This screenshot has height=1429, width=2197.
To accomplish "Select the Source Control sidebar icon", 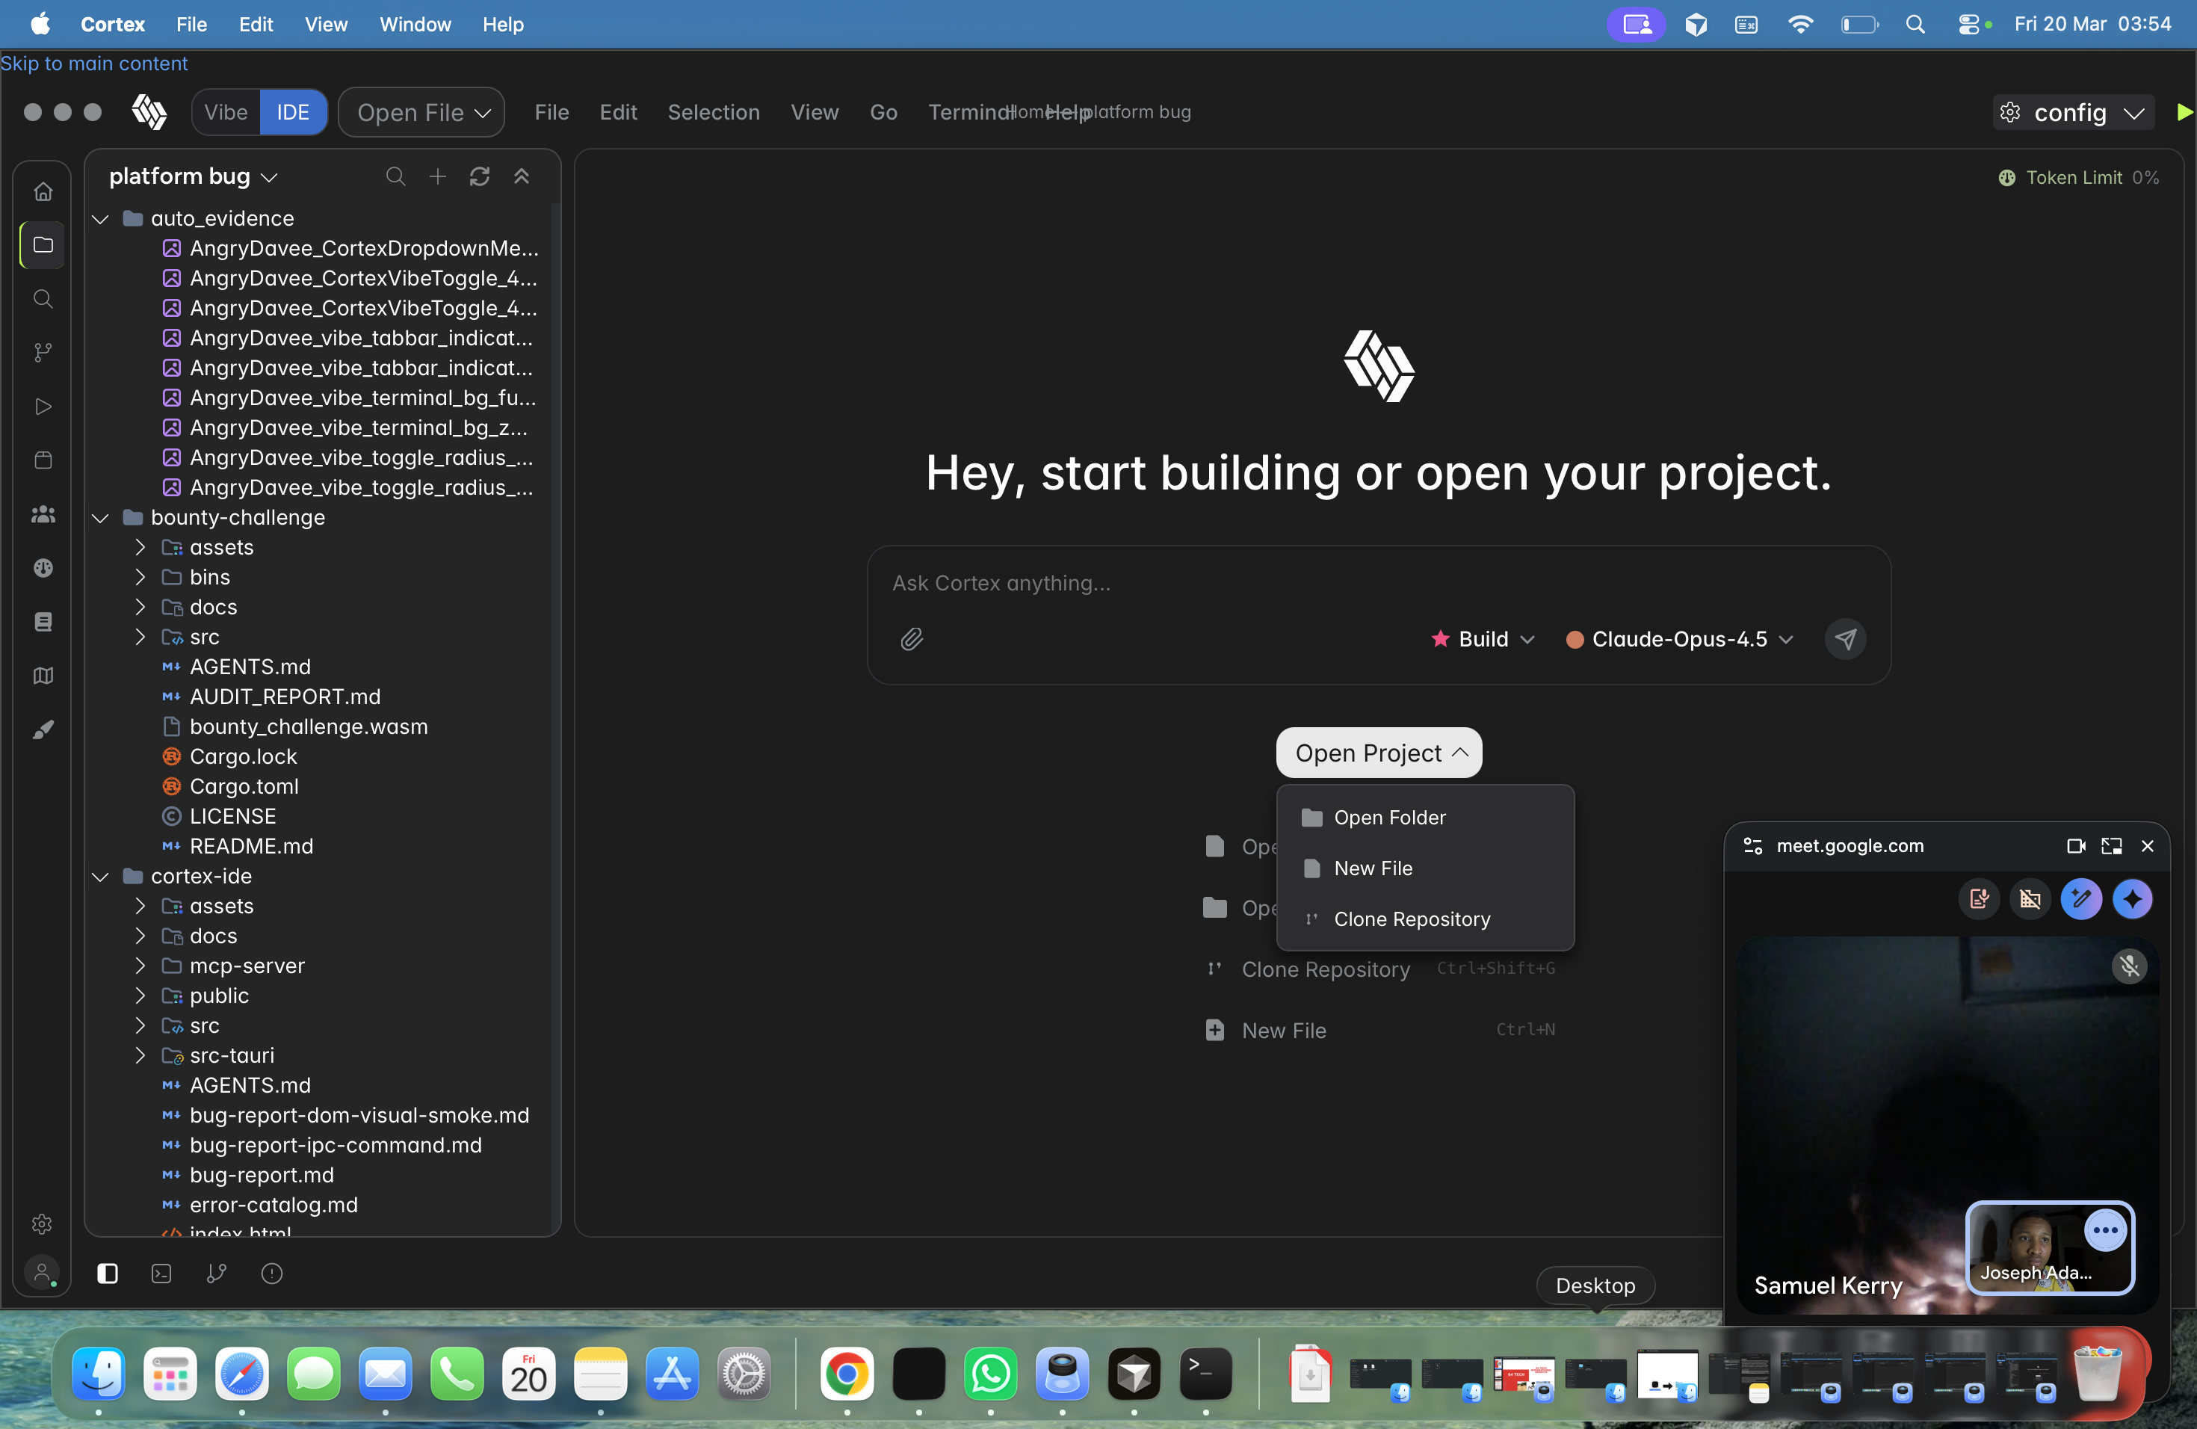I will pyautogui.click(x=43, y=352).
